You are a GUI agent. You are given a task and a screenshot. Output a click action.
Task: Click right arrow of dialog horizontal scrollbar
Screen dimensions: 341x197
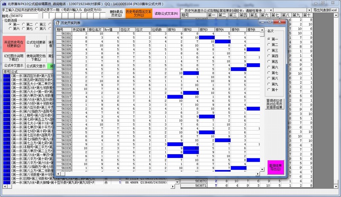click(x=257, y=173)
